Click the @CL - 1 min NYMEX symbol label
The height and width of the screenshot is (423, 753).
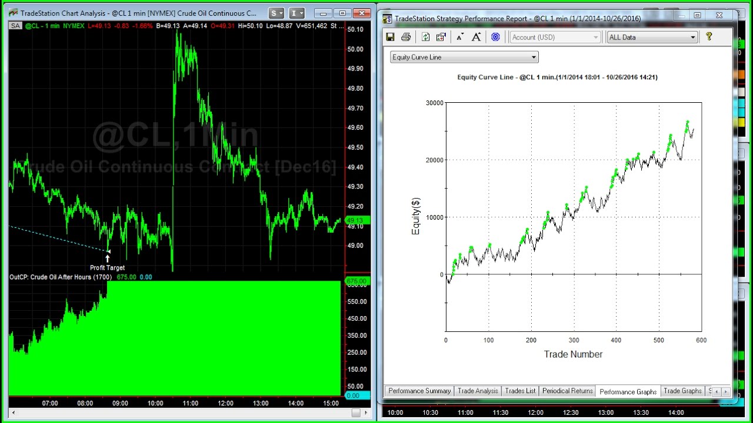coord(54,26)
